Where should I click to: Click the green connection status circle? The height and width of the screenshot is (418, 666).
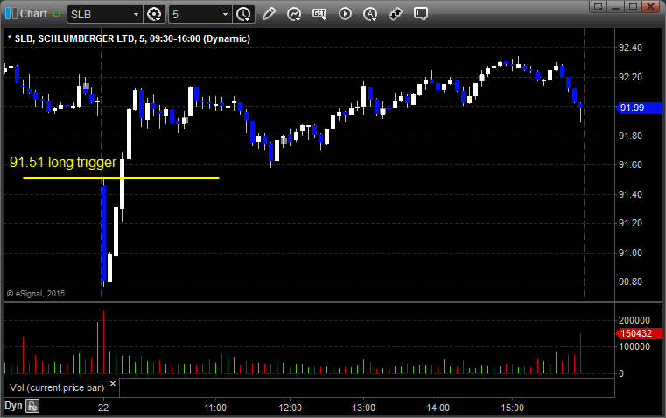56,14
